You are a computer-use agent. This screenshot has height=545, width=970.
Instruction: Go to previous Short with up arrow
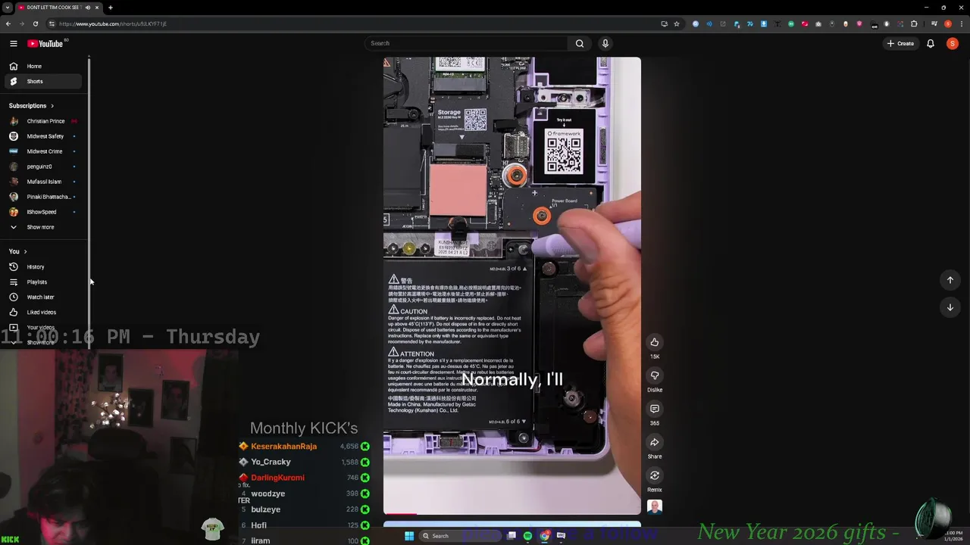(950, 280)
